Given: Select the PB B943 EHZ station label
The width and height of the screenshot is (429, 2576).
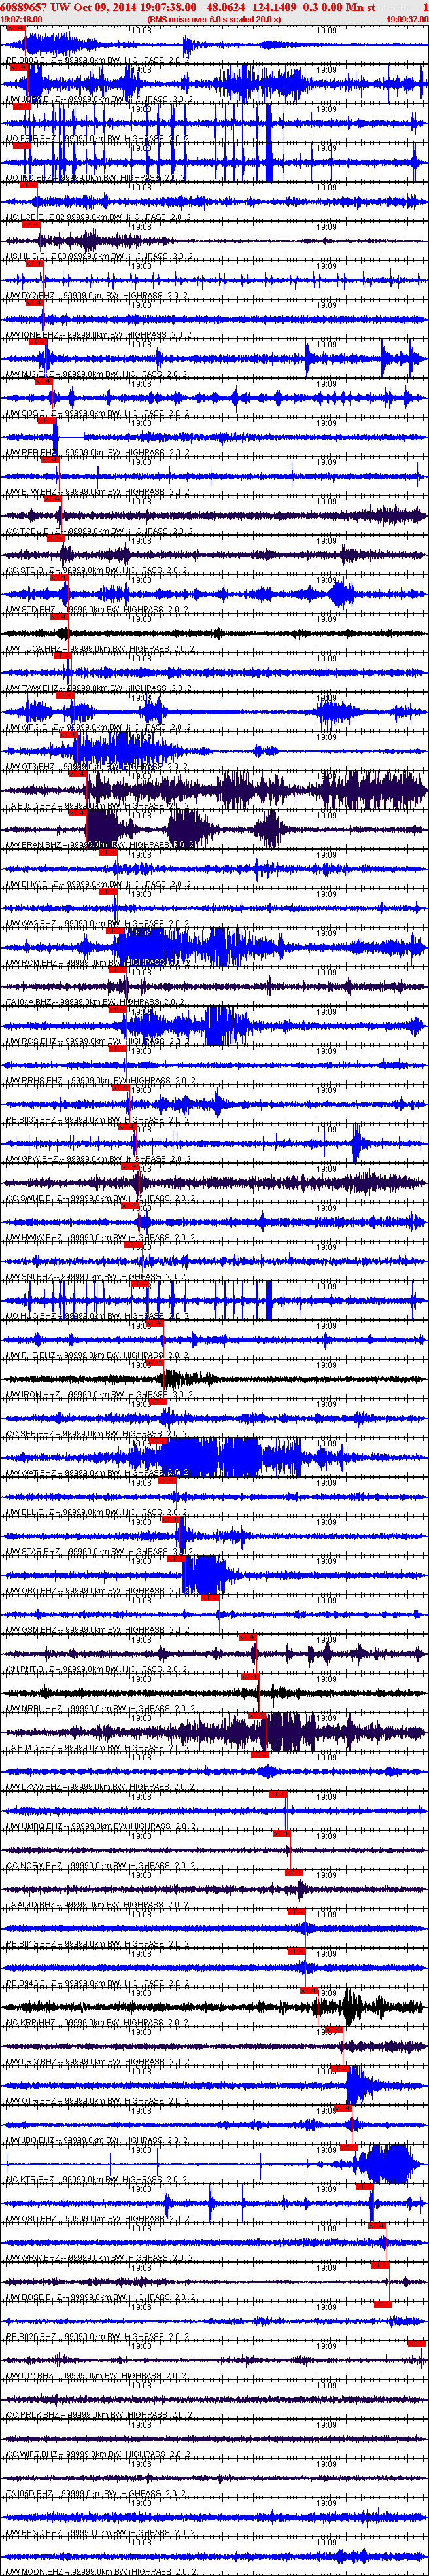Looking at the screenshot, I should (98, 1982).
